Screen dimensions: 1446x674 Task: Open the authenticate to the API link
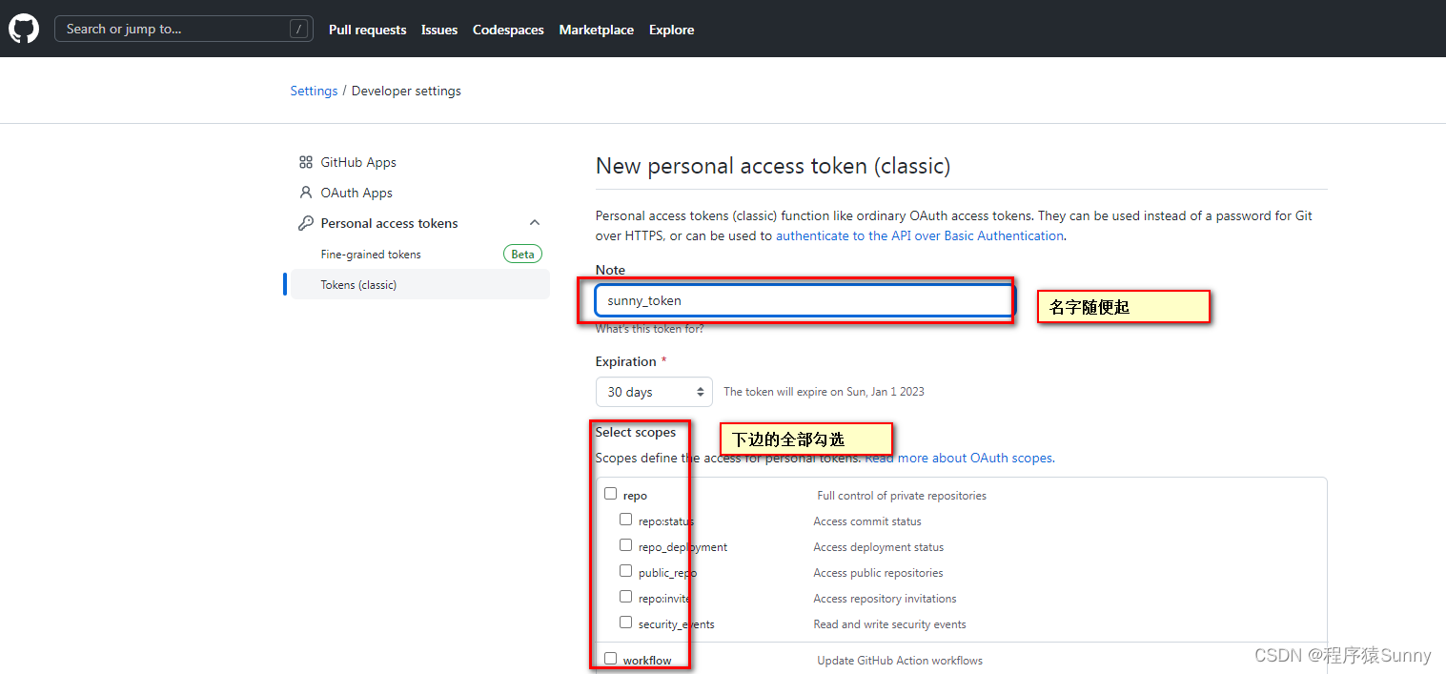(x=920, y=235)
